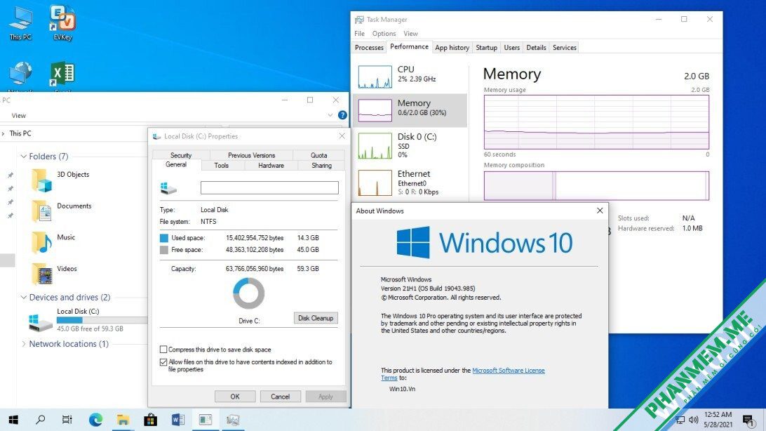Open the Videos folder icon
This screenshot has width=766, height=431.
pyautogui.click(x=41, y=274)
